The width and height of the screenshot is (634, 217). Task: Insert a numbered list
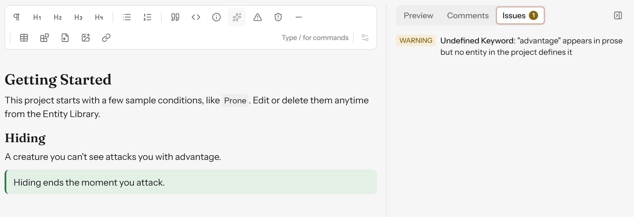point(147,17)
